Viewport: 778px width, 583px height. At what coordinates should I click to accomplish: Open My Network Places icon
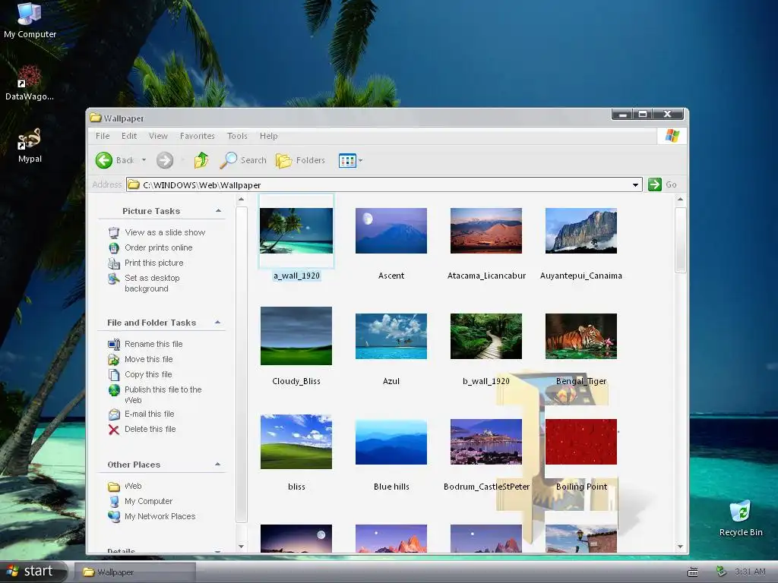tap(114, 516)
